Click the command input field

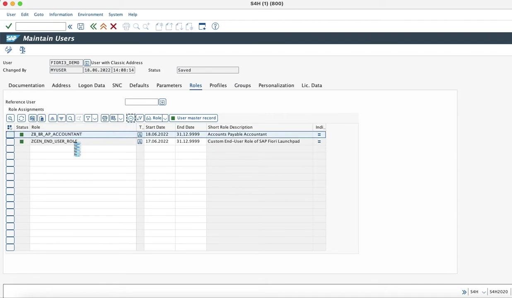41,26
